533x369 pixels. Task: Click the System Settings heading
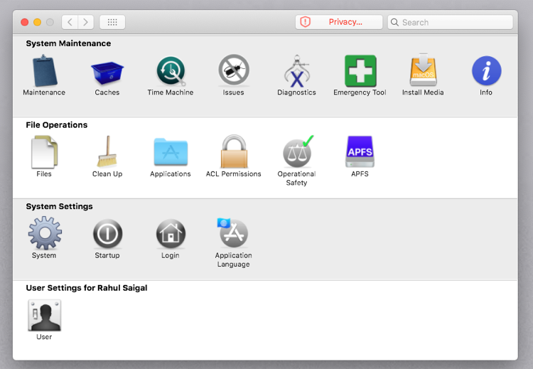(x=59, y=206)
